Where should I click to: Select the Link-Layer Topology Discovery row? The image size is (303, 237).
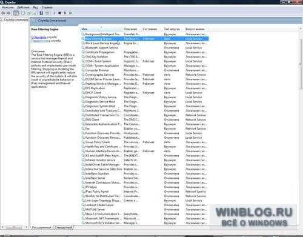[x=145, y=201]
